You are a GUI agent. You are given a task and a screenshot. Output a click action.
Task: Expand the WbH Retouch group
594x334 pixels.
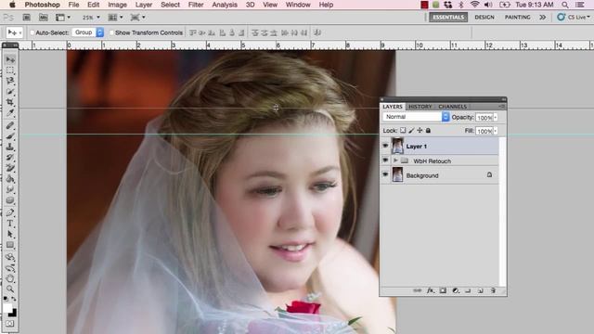(395, 161)
